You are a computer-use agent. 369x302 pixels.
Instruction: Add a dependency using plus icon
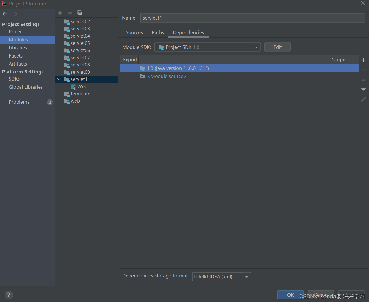click(363, 60)
